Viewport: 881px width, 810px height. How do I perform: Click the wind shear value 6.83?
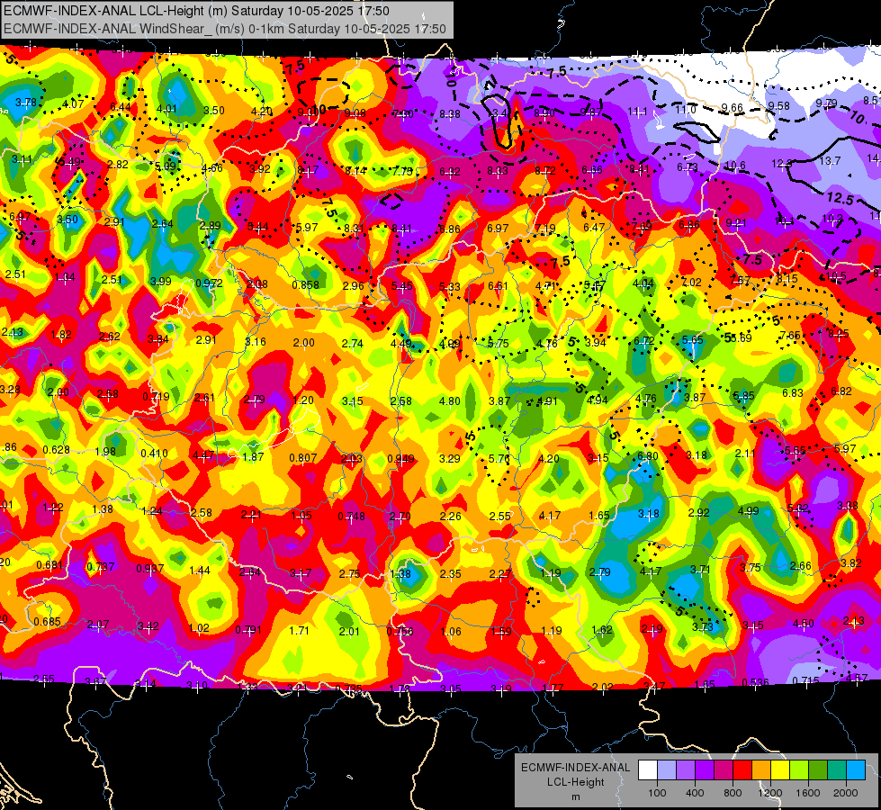click(x=793, y=393)
